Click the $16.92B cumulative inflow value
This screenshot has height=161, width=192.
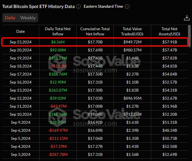[x=95, y=122]
